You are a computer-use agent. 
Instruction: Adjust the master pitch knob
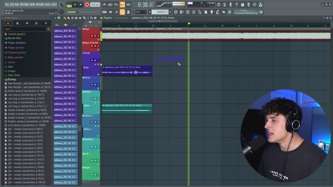tap(61, 12)
